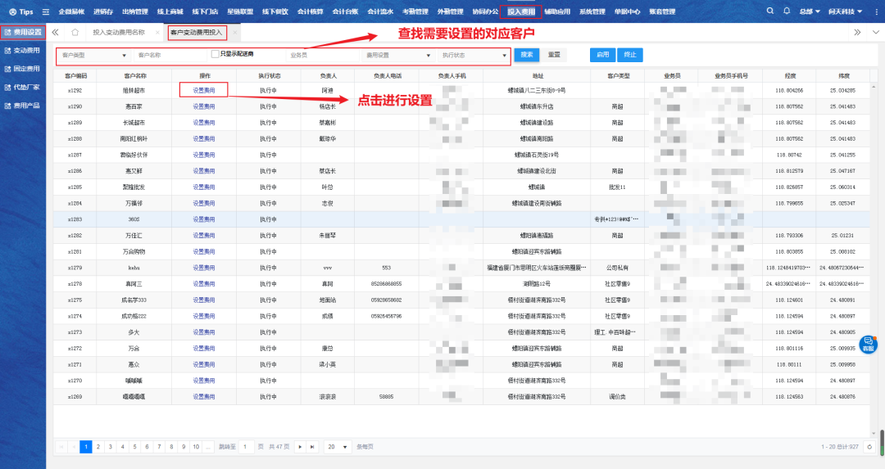Image resolution: width=885 pixels, height=469 pixels.
Task: Open the 投入费用 top menu
Action: (520, 12)
